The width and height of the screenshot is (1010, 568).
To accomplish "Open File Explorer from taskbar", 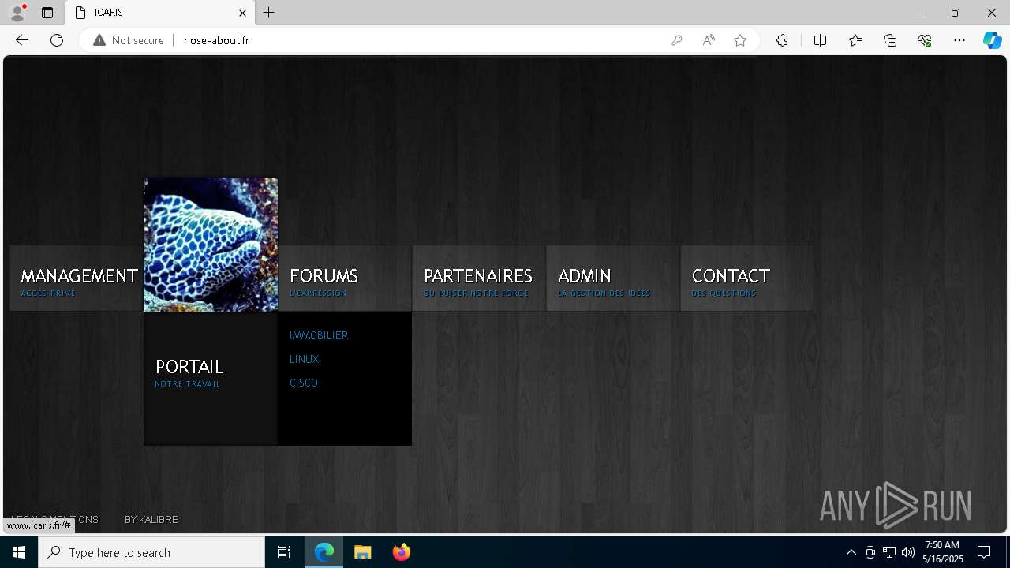I will (363, 552).
